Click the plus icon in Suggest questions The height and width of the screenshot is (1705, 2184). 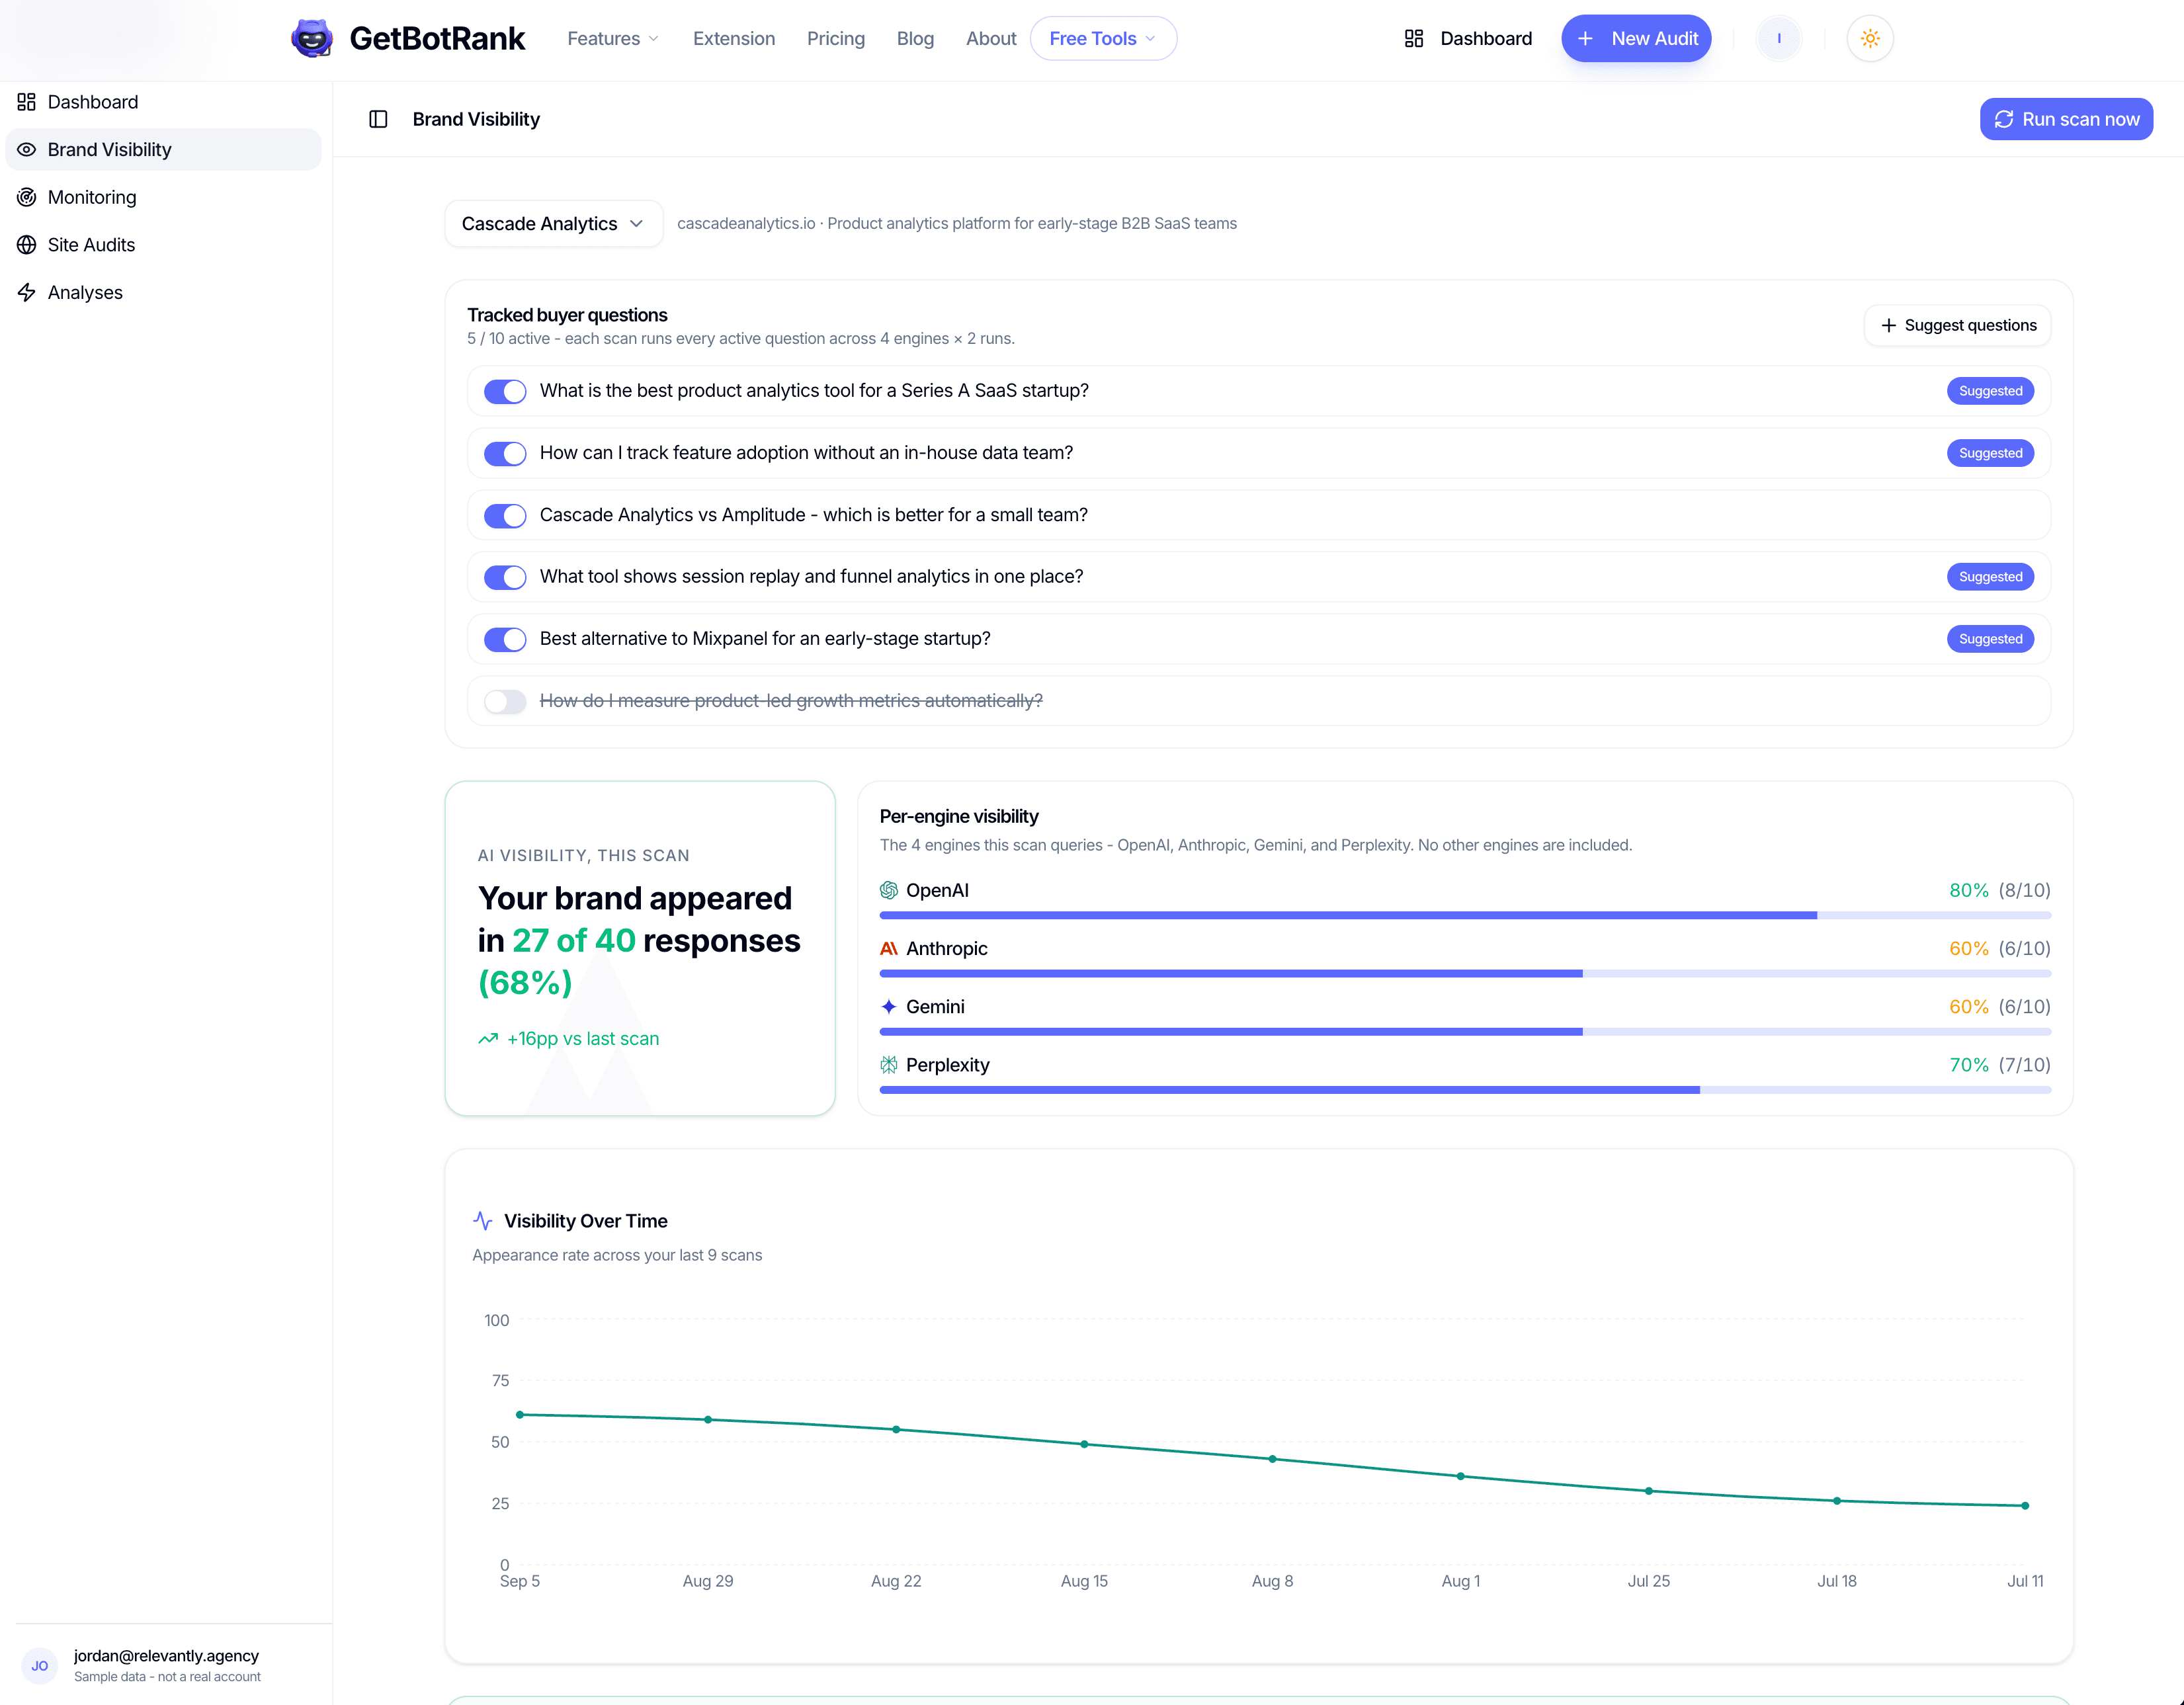click(1888, 325)
